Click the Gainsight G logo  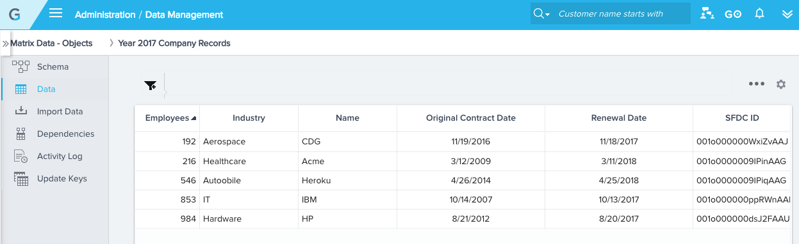point(14,14)
